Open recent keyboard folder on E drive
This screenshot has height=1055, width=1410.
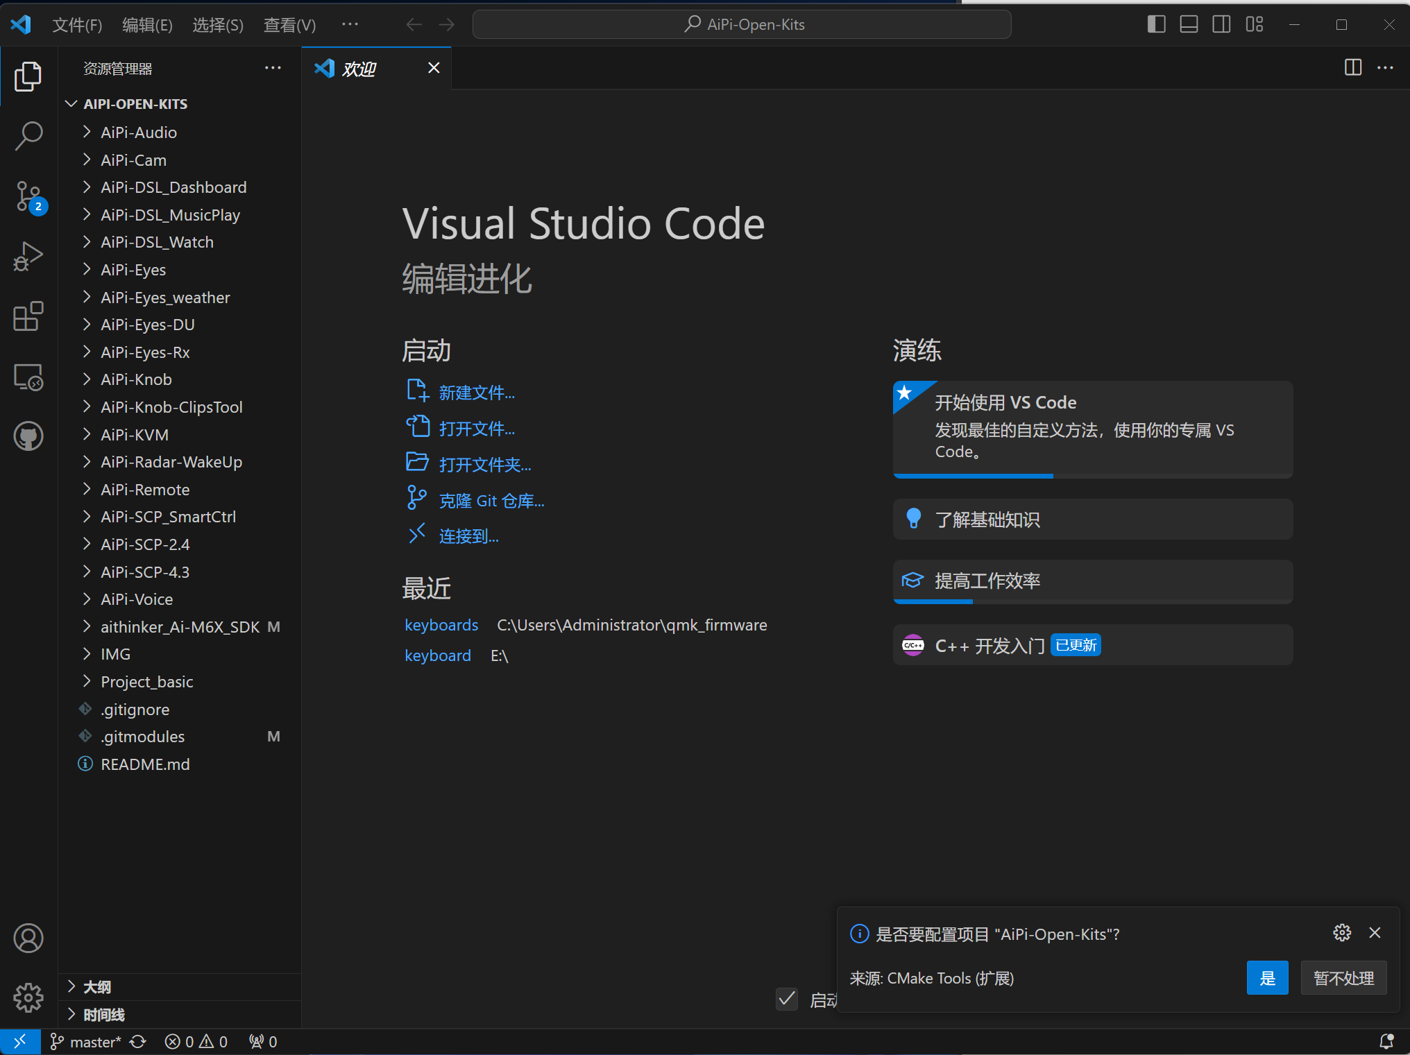tap(438, 655)
